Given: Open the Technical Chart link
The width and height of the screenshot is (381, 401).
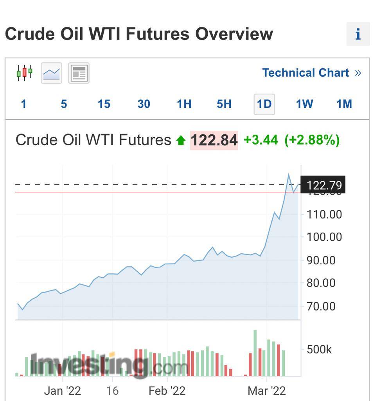Looking at the screenshot, I should (x=306, y=72).
